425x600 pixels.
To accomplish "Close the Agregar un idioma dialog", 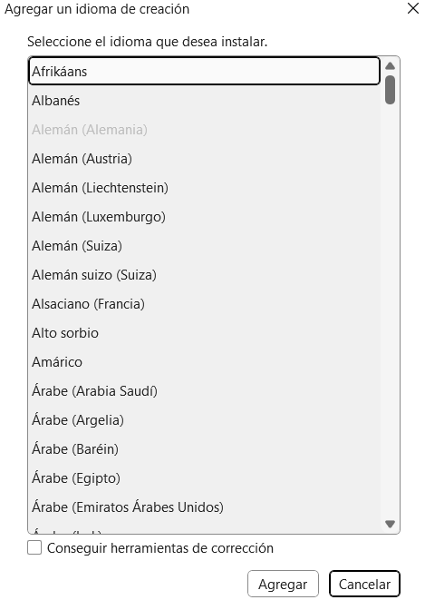I will (x=413, y=8).
